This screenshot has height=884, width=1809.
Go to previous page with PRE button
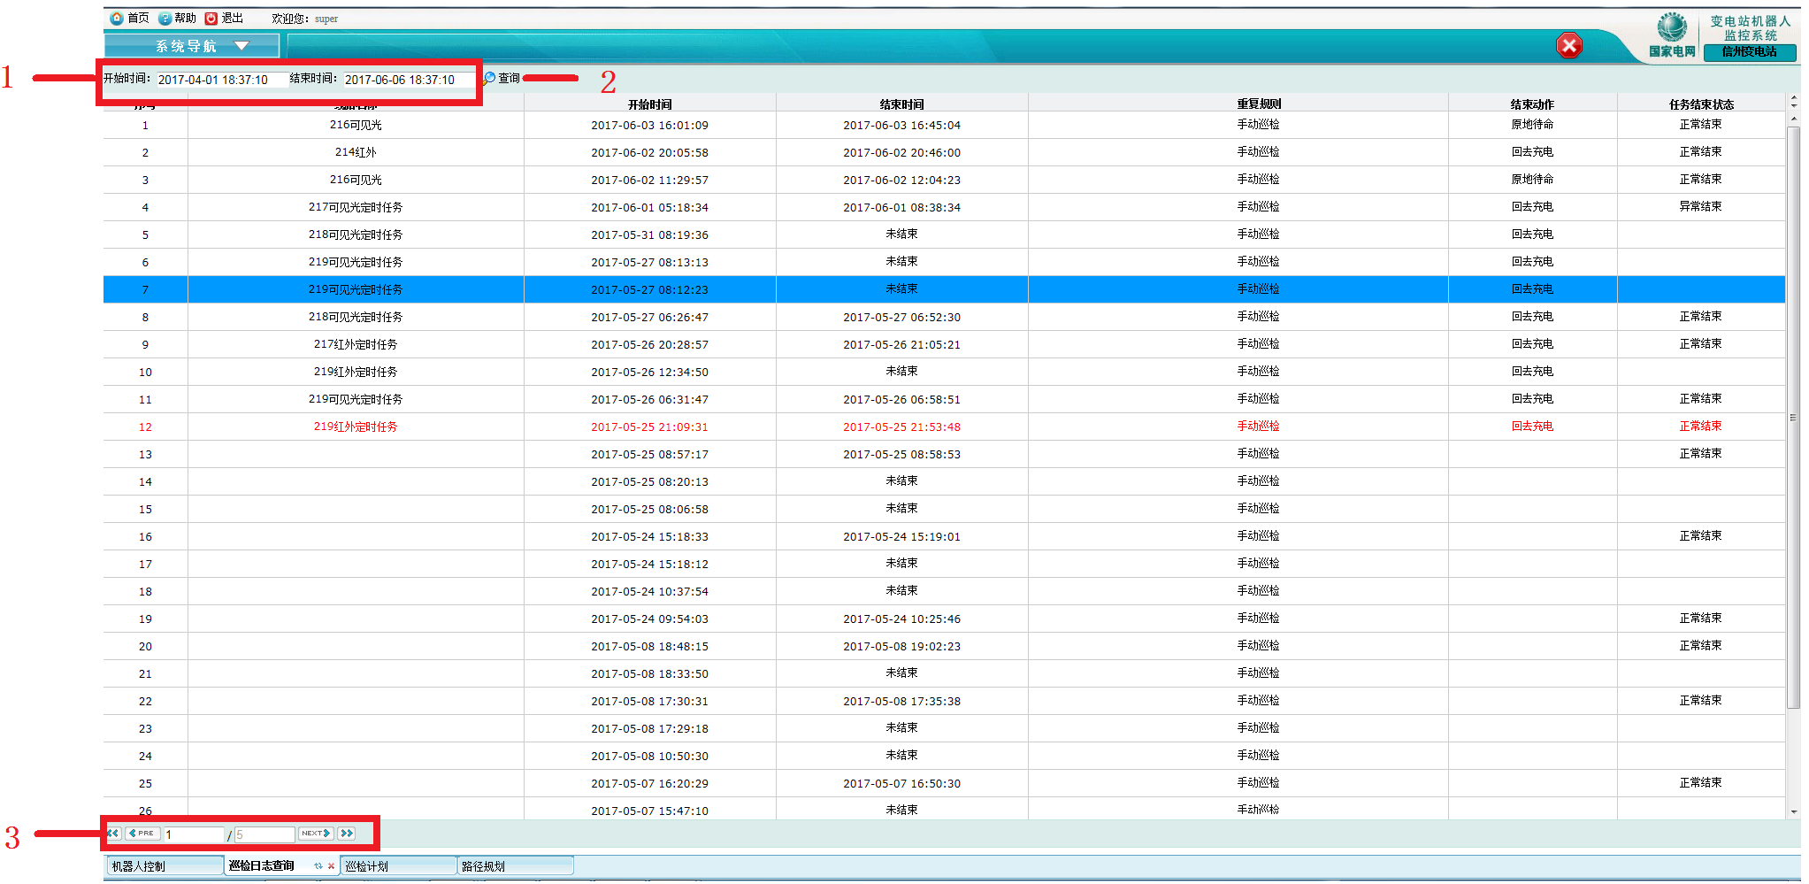click(x=142, y=834)
